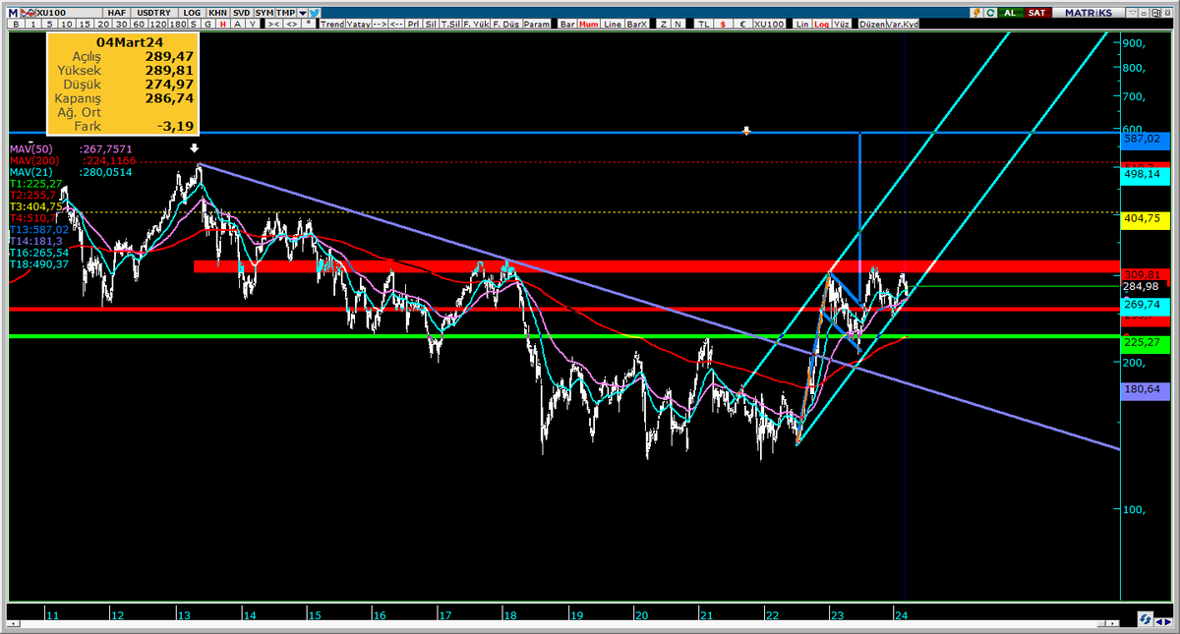
Task: Switch currency to dollar $
Action: pos(723,24)
